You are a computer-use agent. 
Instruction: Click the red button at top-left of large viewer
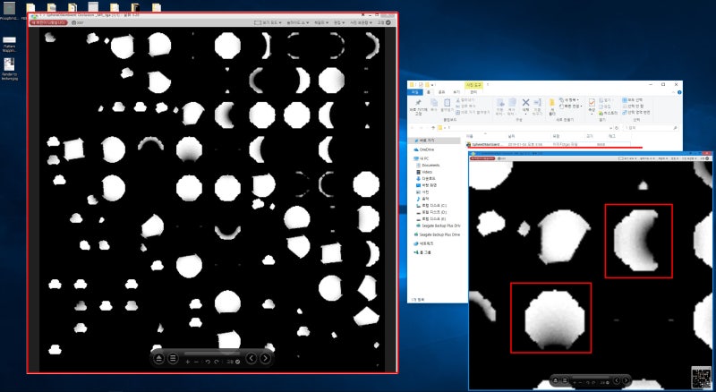48,22
